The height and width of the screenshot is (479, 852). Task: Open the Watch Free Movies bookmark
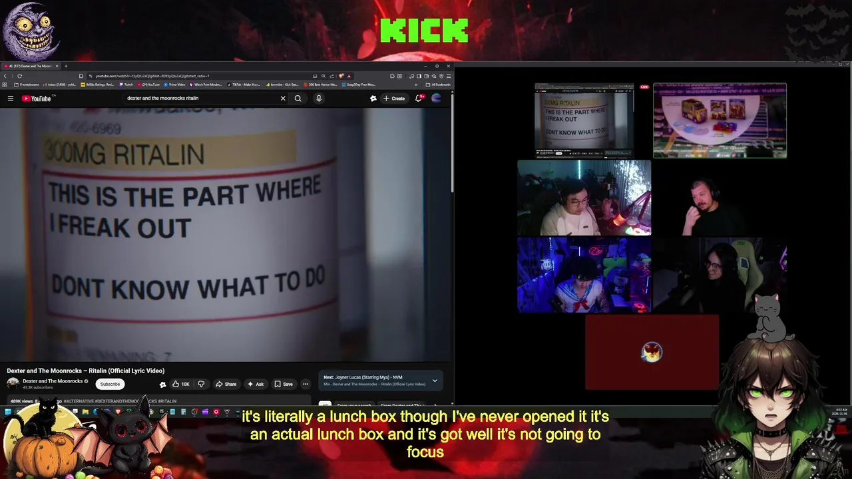pyautogui.click(x=206, y=84)
